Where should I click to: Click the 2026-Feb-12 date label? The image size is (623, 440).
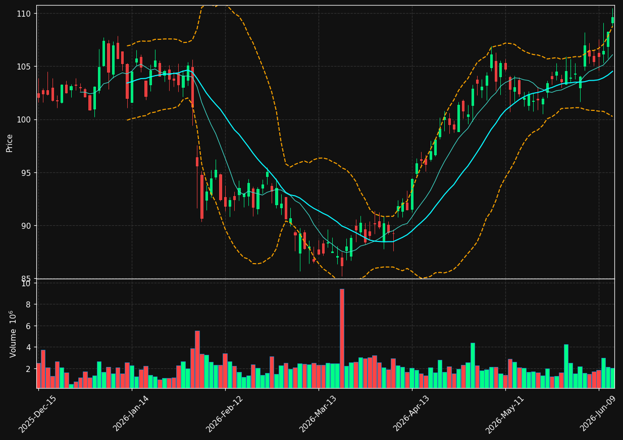(x=225, y=413)
